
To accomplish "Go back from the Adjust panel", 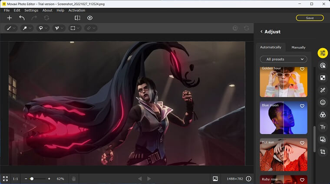I will pos(261,32).
